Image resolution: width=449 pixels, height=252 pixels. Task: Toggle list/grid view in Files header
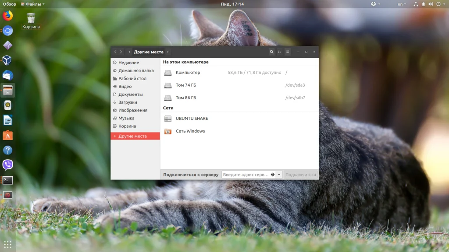pyautogui.click(x=279, y=52)
